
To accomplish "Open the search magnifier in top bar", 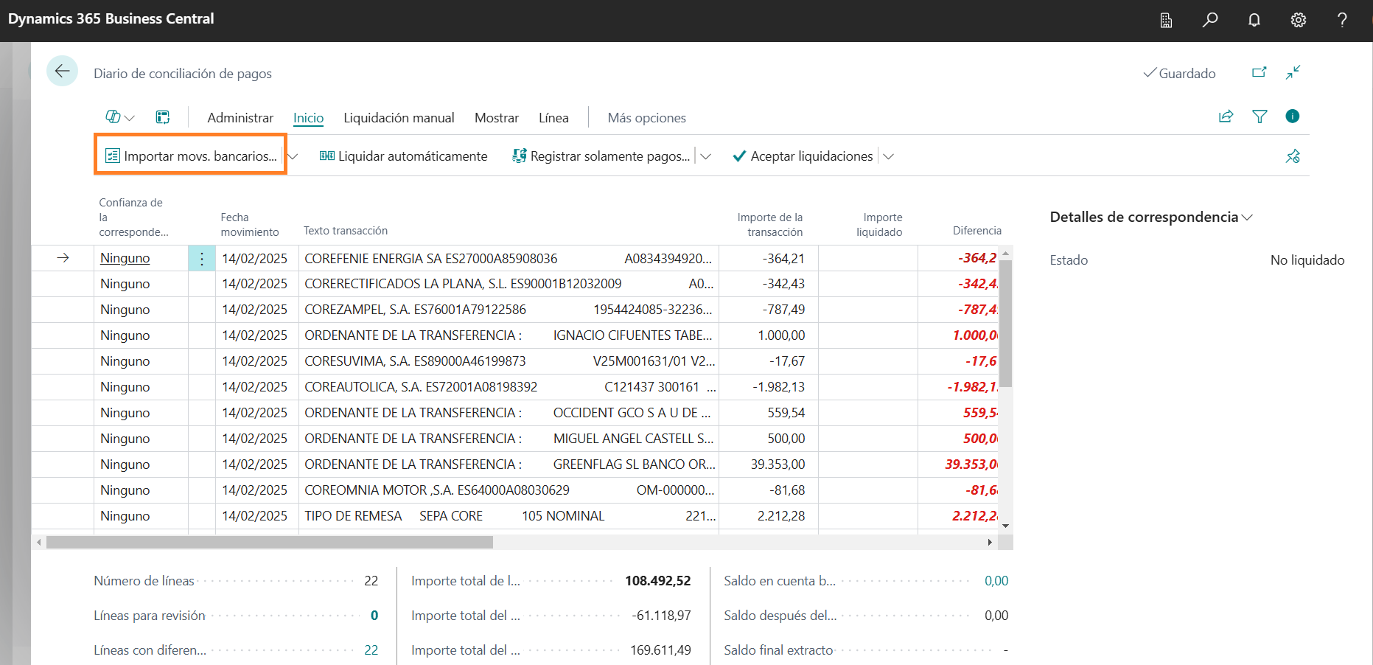I will 1210,20.
